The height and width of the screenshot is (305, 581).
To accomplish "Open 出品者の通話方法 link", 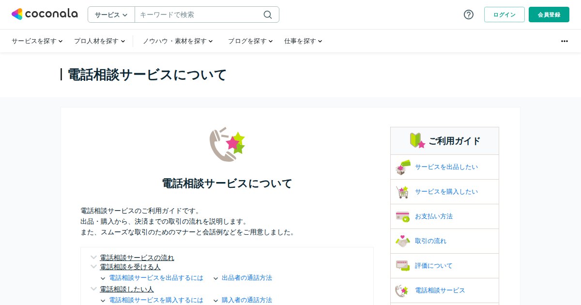I will 247,278.
